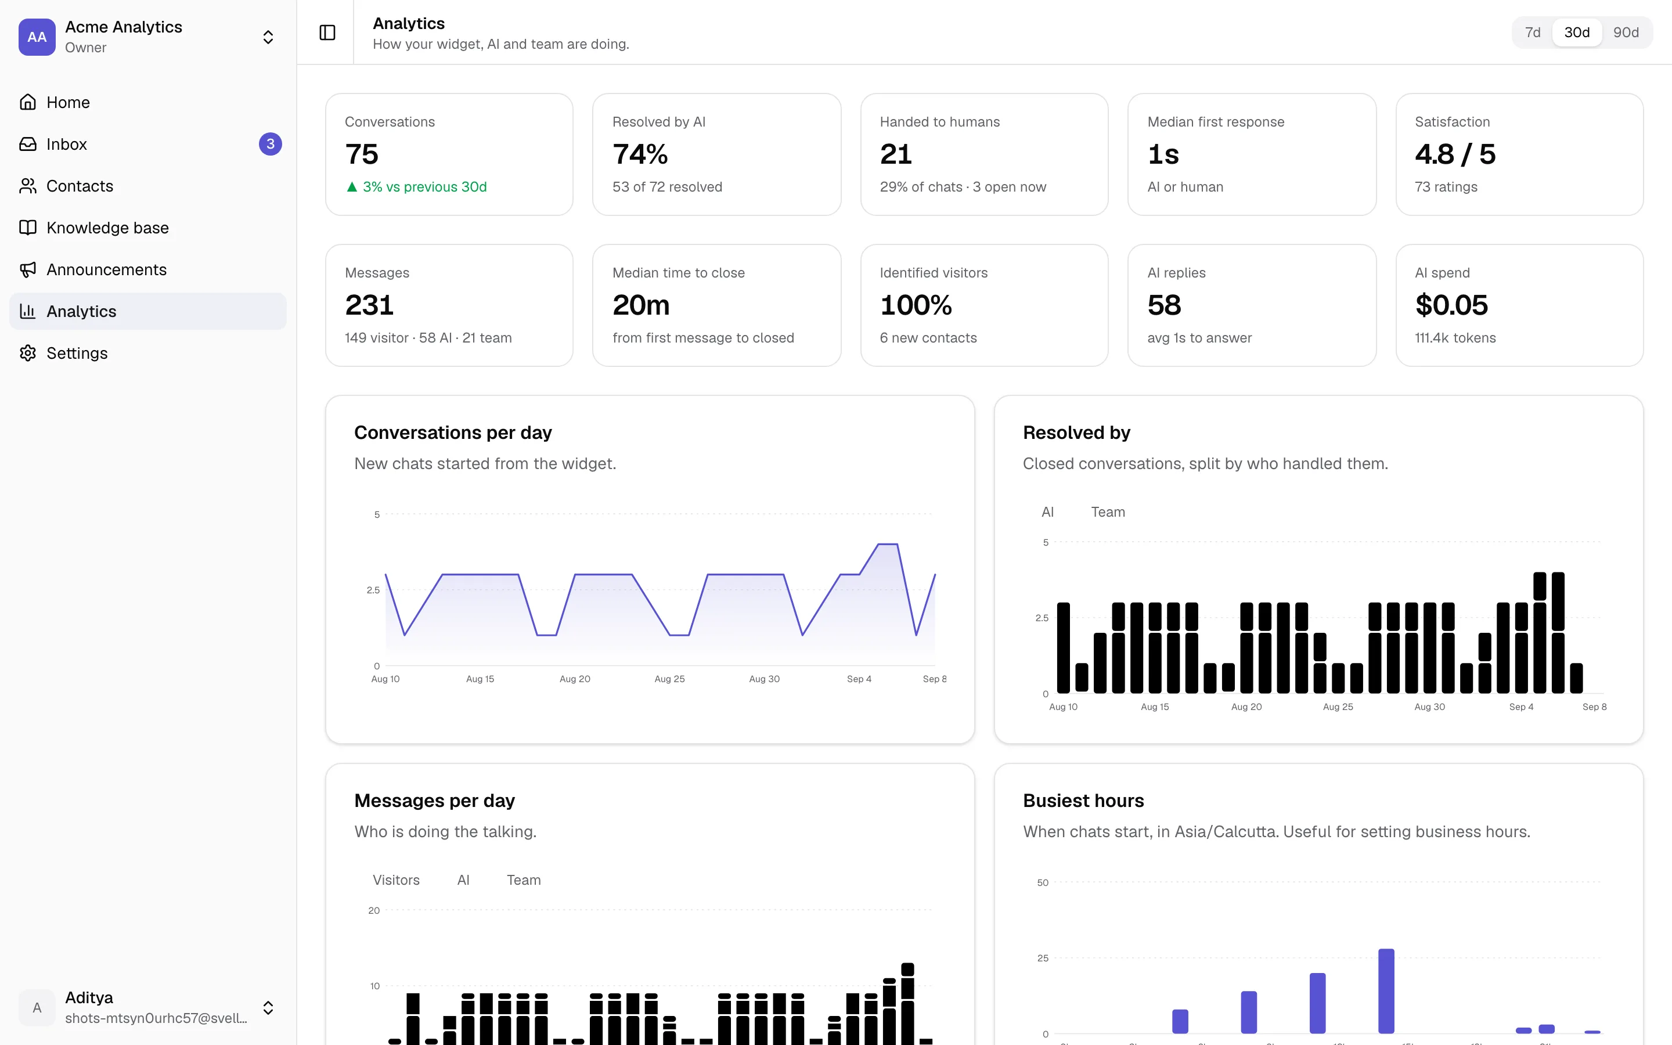Click the Median first response card
This screenshot has width=1672, height=1045.
[x=1252, y=154]
